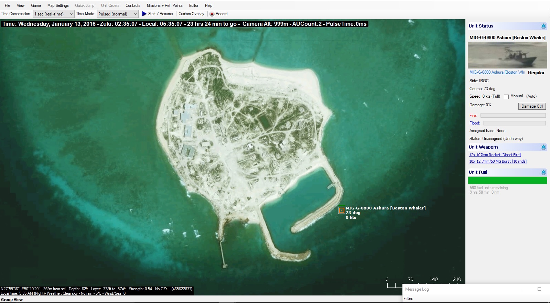The width and height of the screenshot is (550, 303).
Task: Collapse the Unit Status panel chevron
Action: point(543,26)
